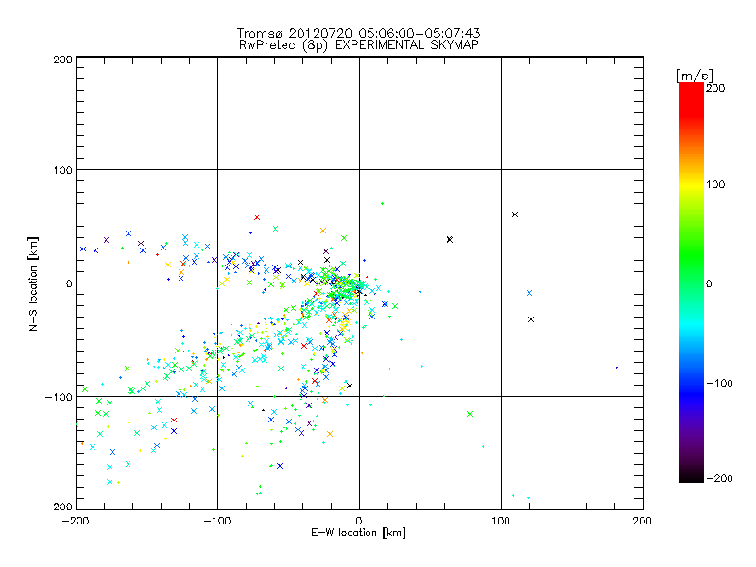The width and height of the screenshot is (756, 567).
Task: Click the colorbar value label '-200'
Action: 719,478
